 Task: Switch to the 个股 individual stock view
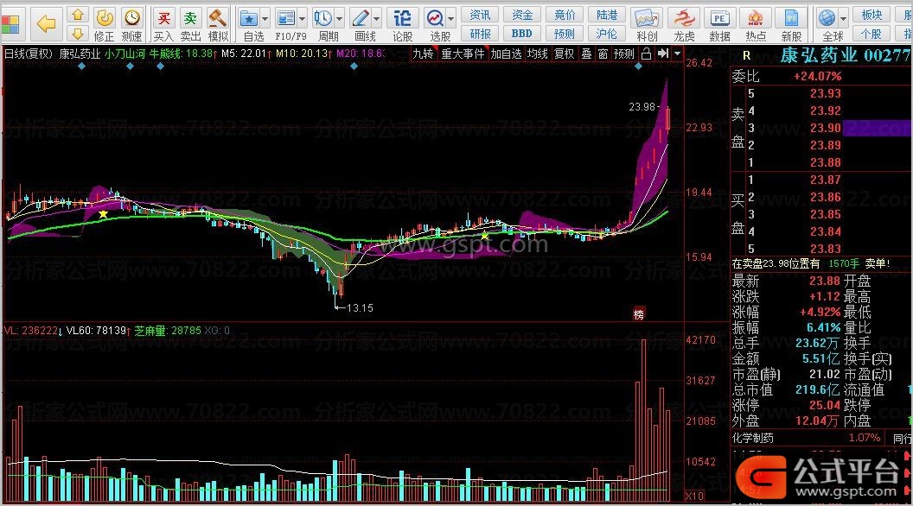pyautogui.click(x=871, y=33)
